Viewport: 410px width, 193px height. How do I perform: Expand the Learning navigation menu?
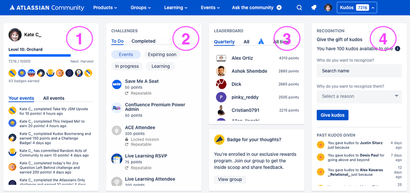tap(176, 7)
